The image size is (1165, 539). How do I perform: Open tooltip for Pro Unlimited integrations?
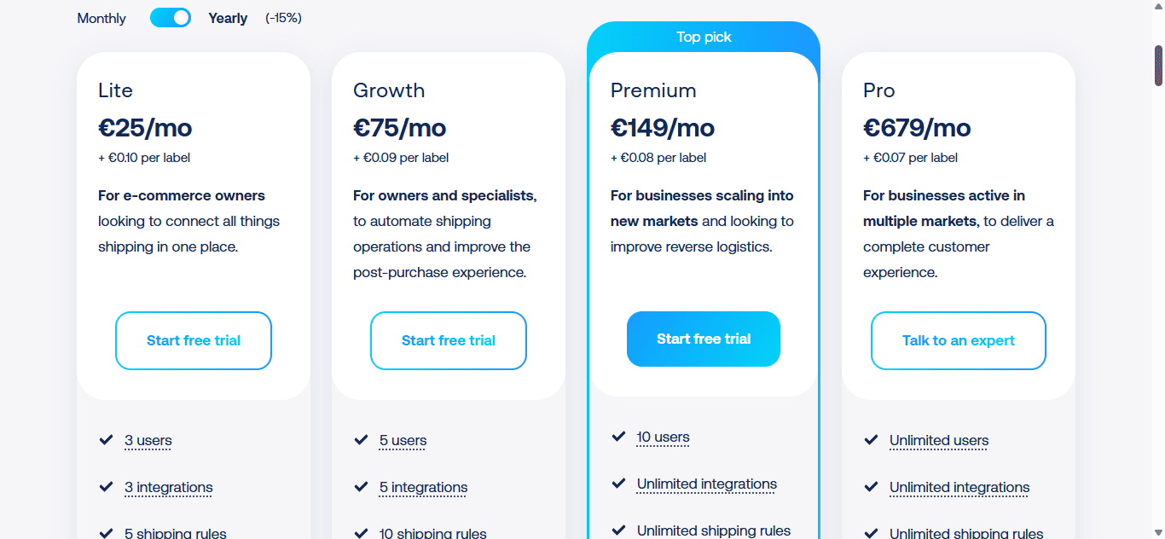click(x=959, y=488)
